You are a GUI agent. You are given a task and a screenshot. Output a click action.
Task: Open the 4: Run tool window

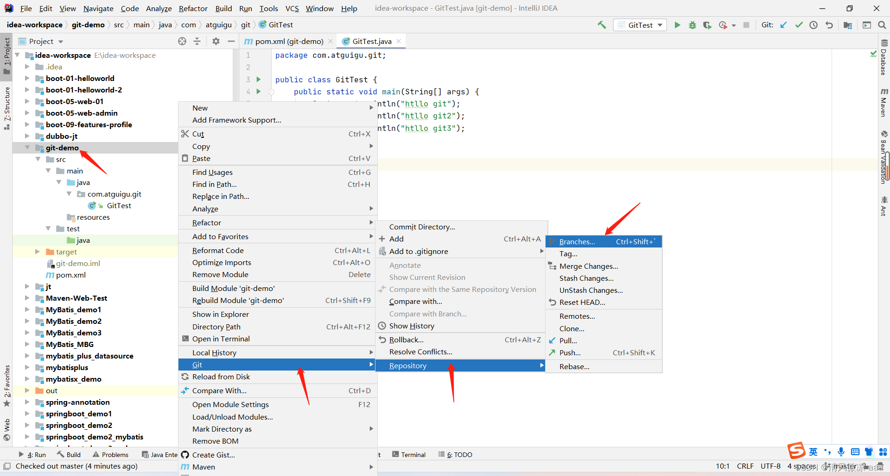pos(32,454)
